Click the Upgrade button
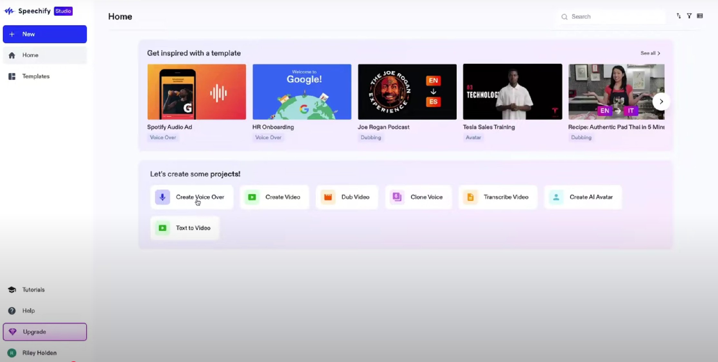Image resolution: width=718 pixels, height=362 pixels. pos(45,331)
